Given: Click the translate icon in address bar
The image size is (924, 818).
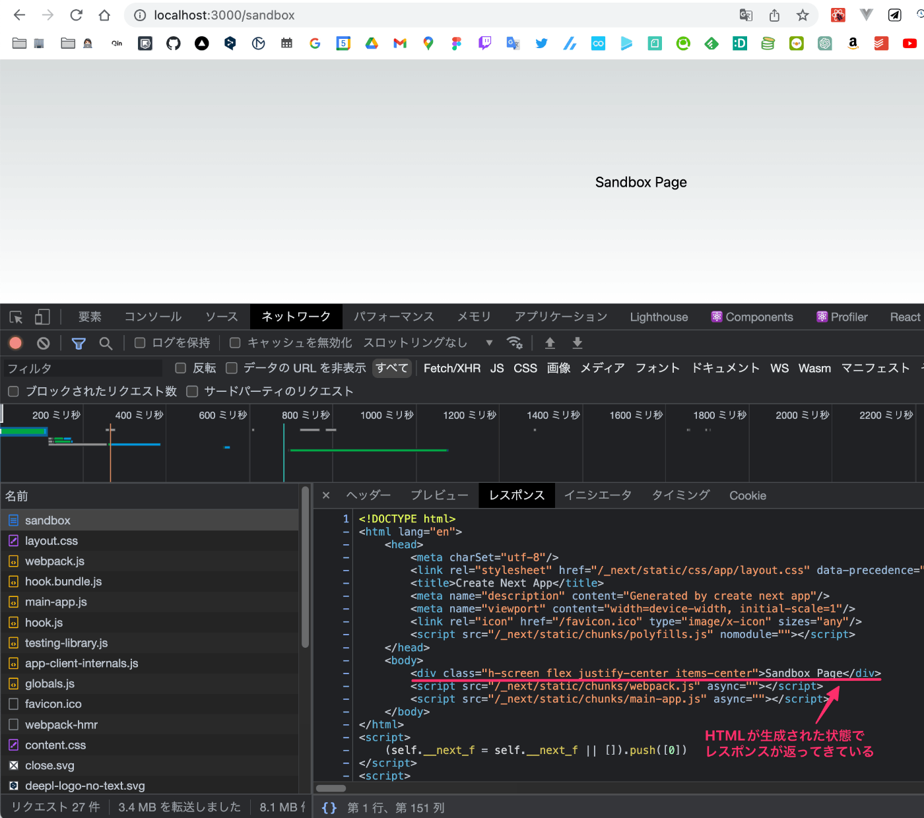Looking at the screenshot, I should [x=746, y=15].
